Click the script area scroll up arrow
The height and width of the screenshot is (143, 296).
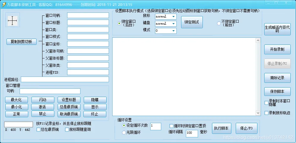258,40
